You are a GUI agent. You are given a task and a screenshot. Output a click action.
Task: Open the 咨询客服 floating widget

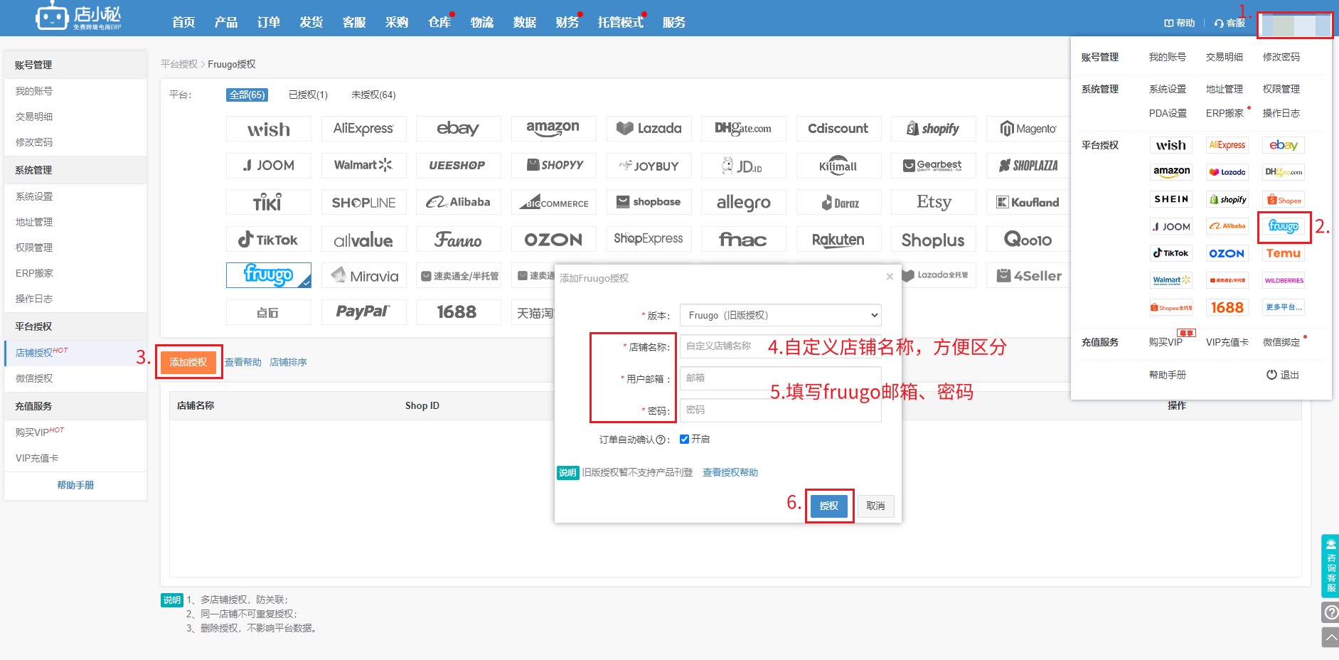1330,566
